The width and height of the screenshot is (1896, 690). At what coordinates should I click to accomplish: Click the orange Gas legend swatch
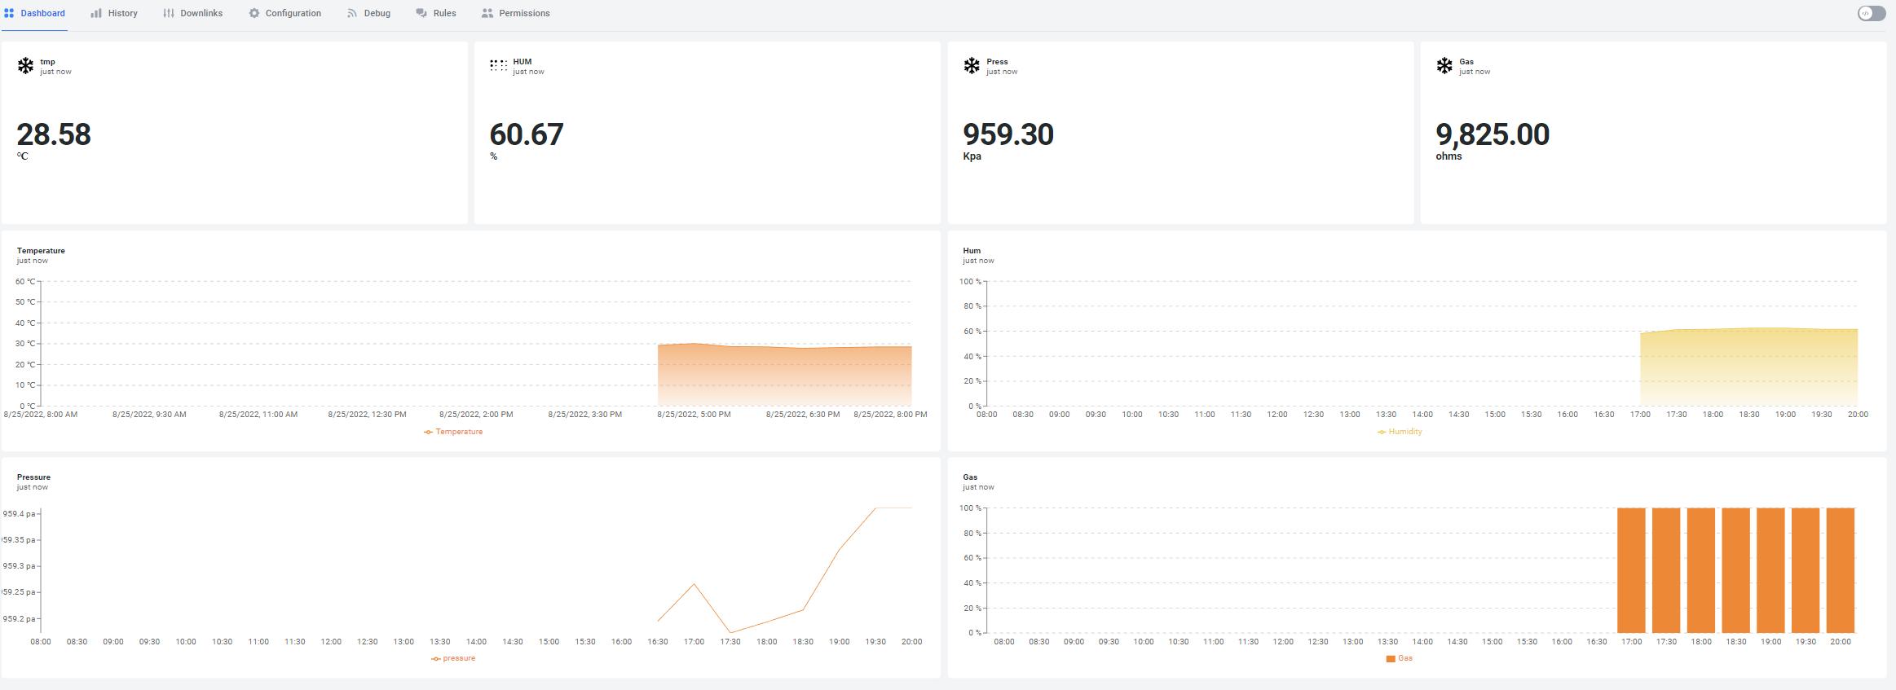click(1391, 658)
